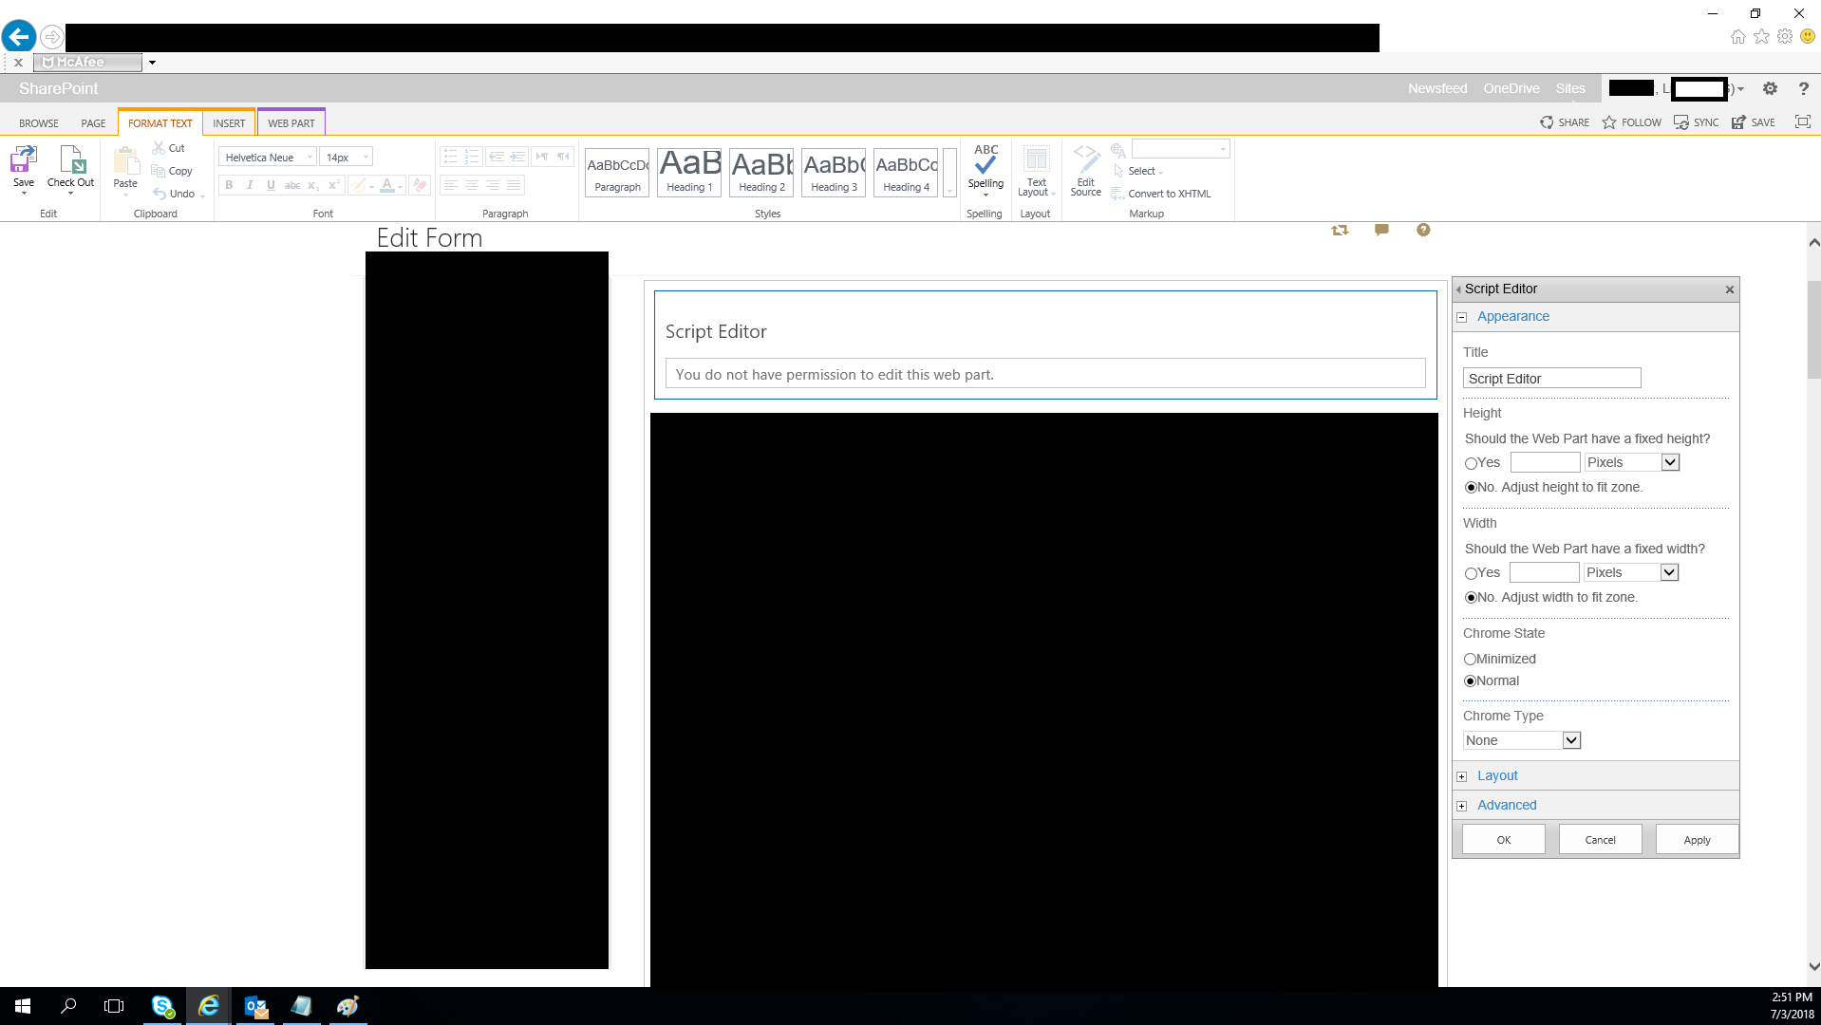Collapse the Appearance section

click(1462, 317)
